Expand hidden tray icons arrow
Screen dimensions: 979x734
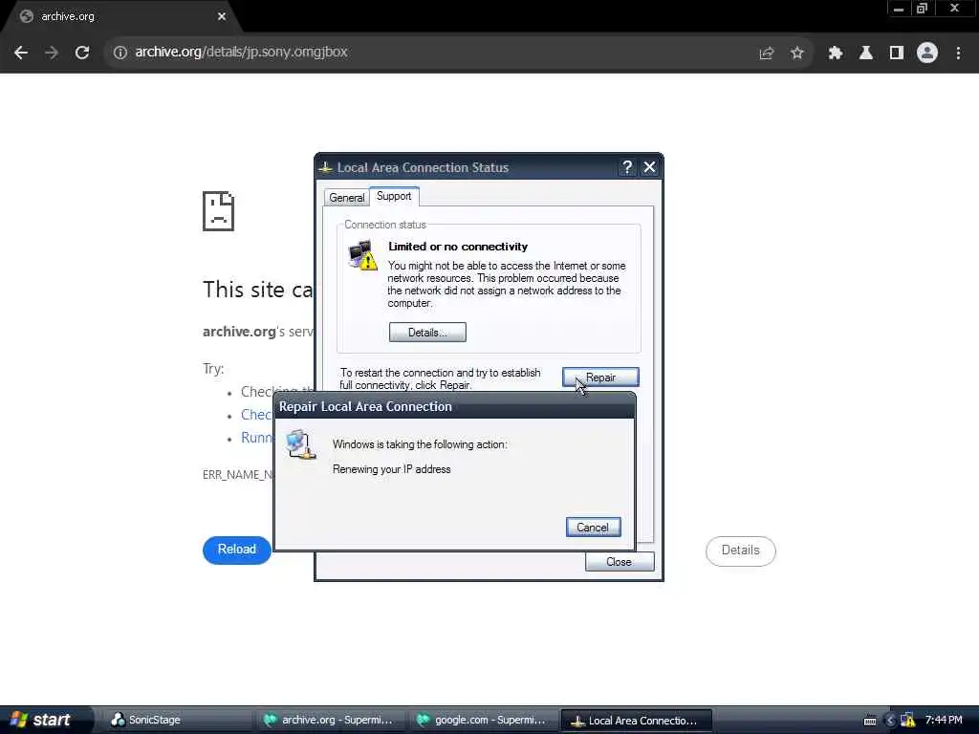pos(890,721)
